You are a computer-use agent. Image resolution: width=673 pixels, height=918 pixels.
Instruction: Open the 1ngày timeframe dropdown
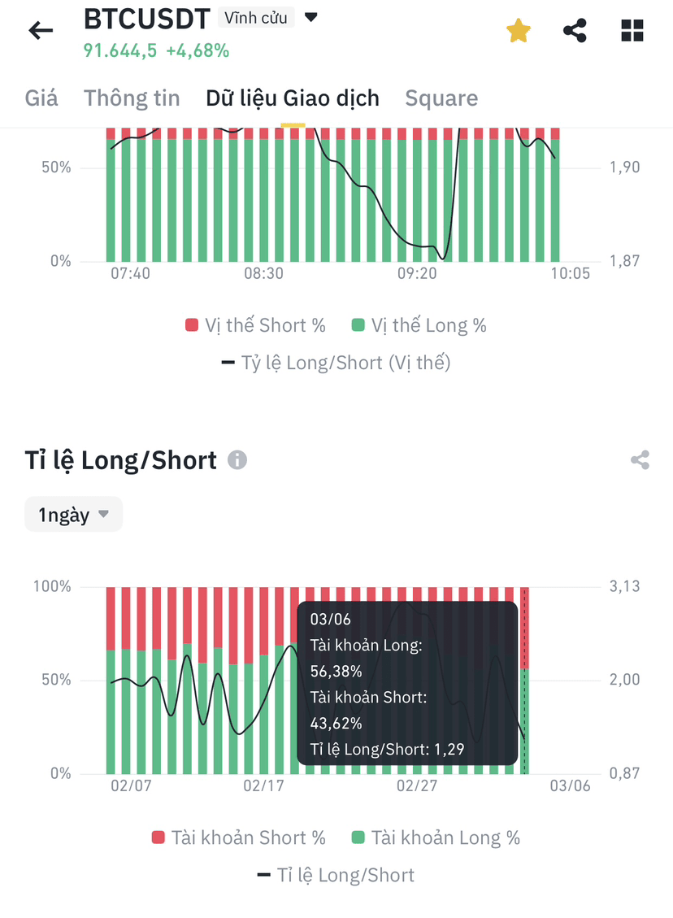click(74, 515)
